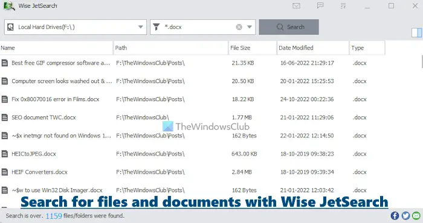Click date '21-01-2022 11:29:06'

(307, 118)
